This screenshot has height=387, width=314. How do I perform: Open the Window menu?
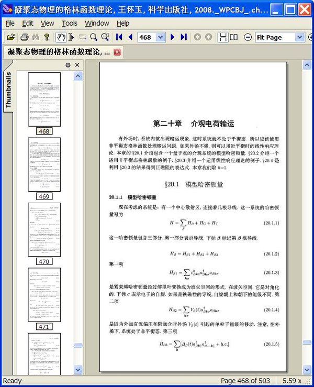click(x=97, y=23)
